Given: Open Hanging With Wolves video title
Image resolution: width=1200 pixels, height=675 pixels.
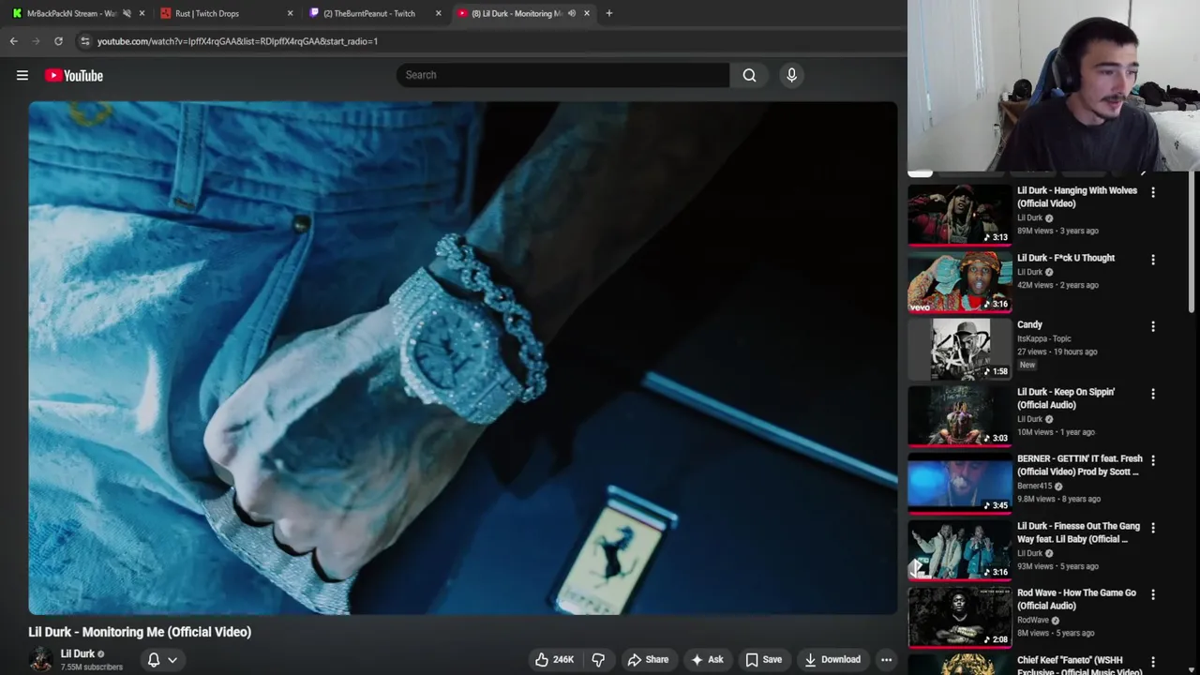Looking at the screenshot, I should pos(1077,197).
